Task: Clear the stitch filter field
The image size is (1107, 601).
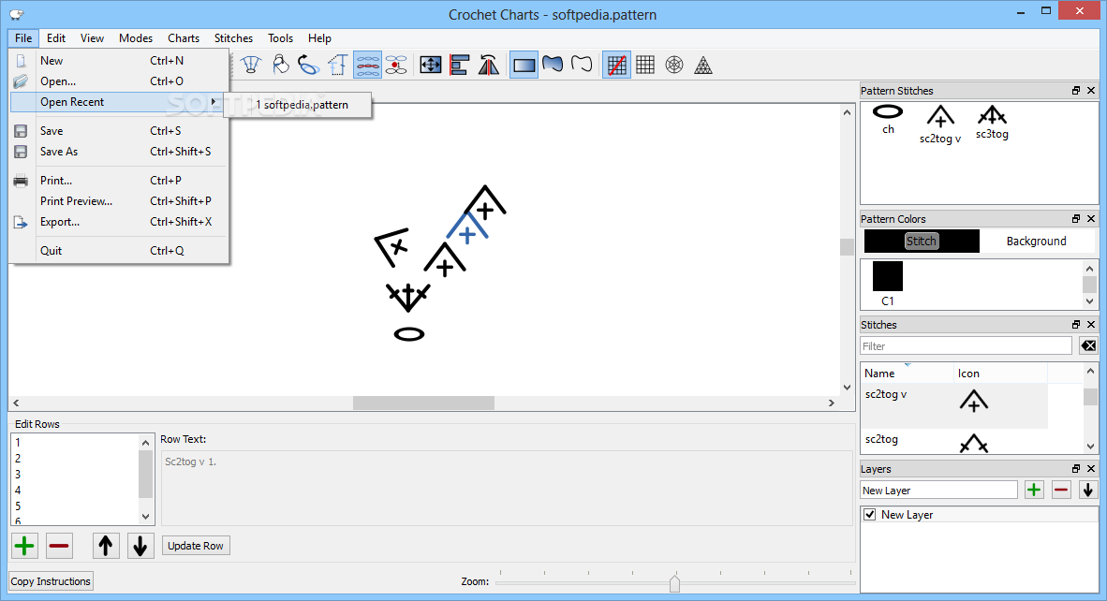Action: pyautogui.click(x=1088, y=345)
